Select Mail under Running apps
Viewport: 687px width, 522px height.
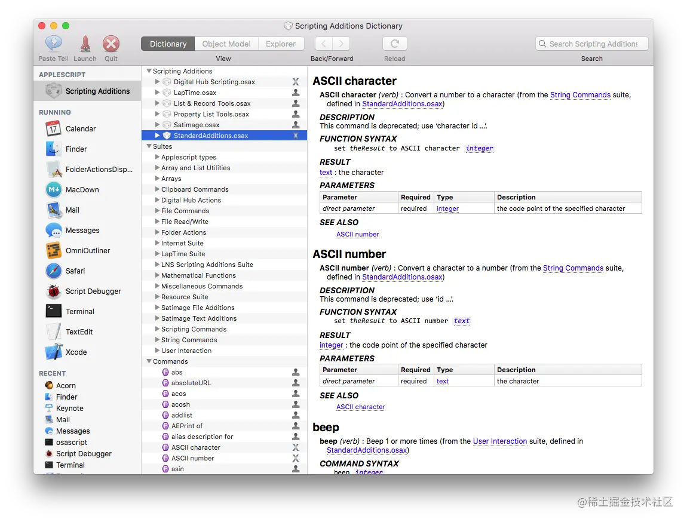click(87, 210)
